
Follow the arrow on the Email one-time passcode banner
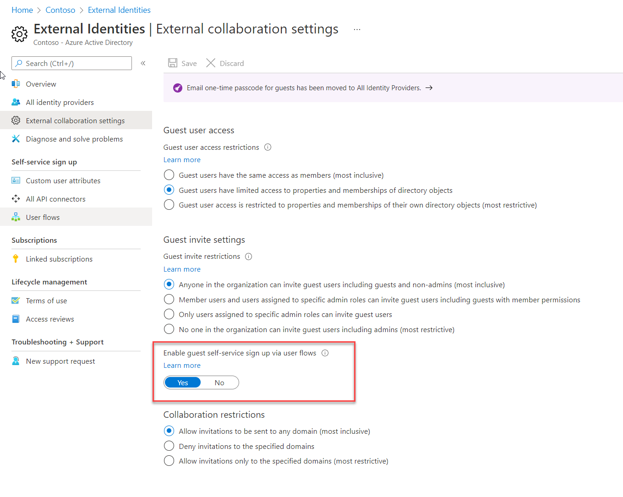tap(429, 88)
